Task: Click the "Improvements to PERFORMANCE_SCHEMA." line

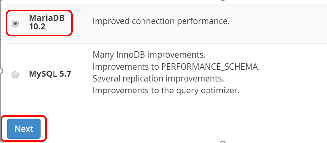Action: pyautogui.click(x=176, y=66)
